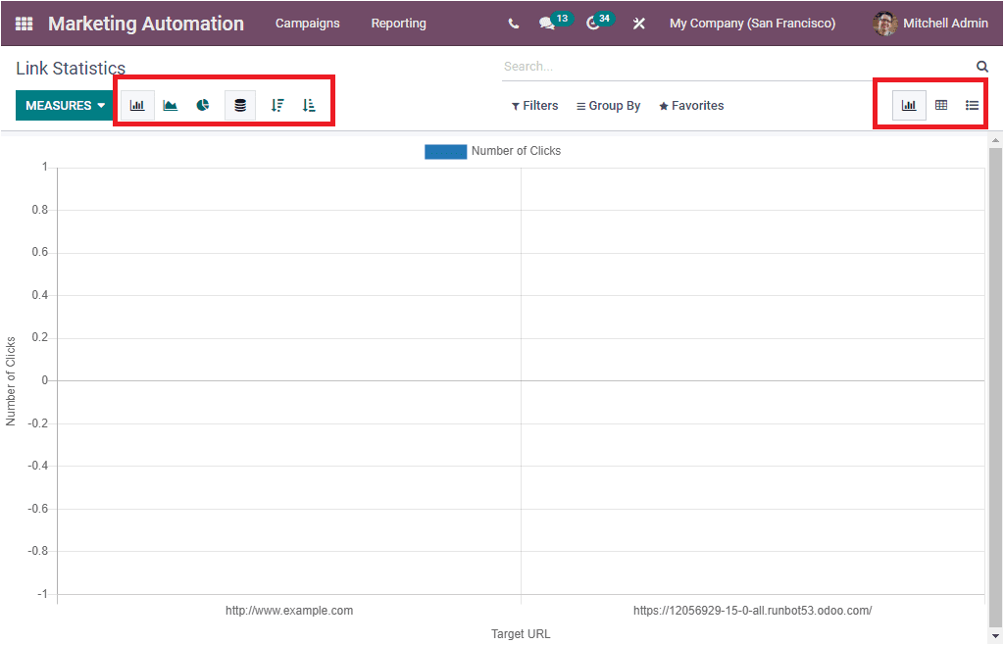Screen dimensions: 1004x645
Task: Switch to the pivot view icon
Action: point(941,105)
